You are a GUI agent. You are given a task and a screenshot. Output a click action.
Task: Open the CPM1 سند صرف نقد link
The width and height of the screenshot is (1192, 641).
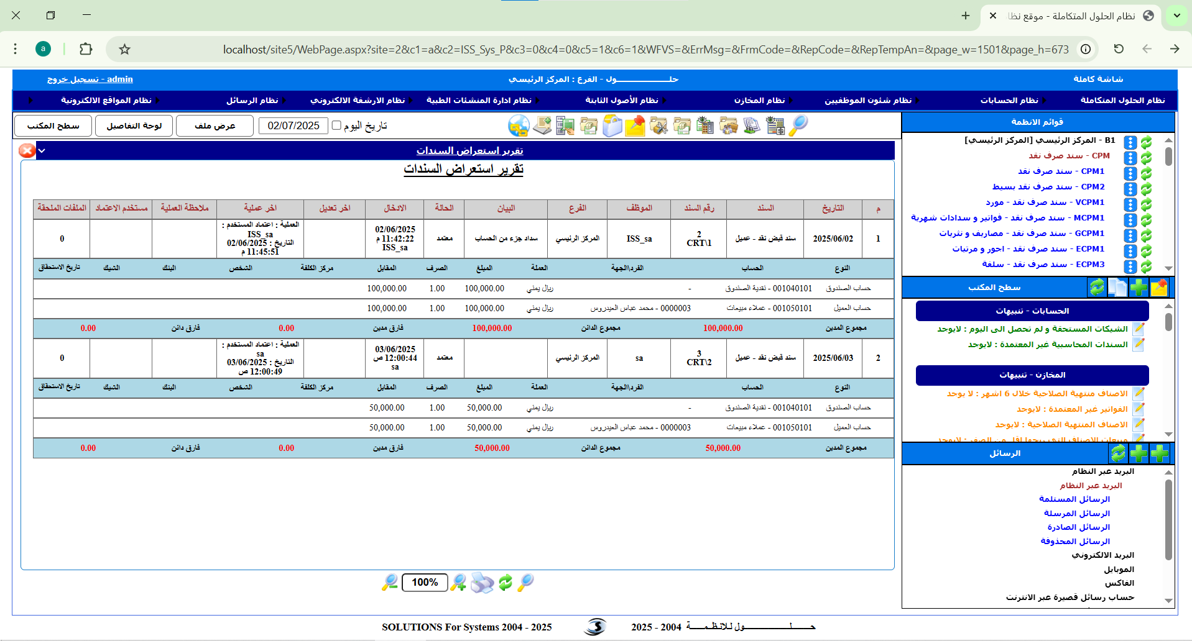1061,171
